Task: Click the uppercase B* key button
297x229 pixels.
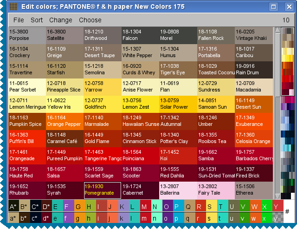Action: 25,206
